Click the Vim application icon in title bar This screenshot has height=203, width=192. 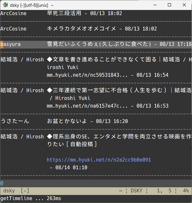click(5, 5)
